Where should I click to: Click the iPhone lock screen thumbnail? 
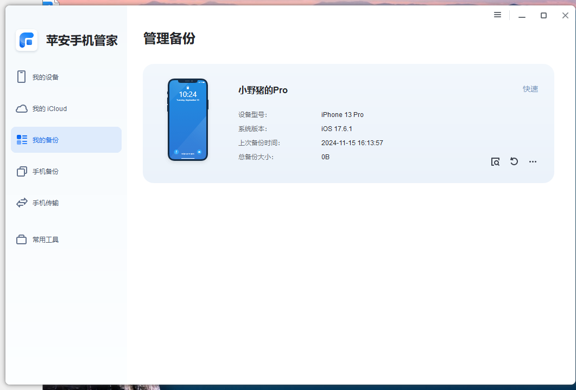tap(188, 120)
